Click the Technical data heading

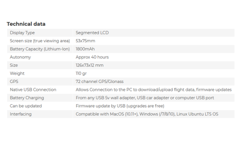coord(26,24)
